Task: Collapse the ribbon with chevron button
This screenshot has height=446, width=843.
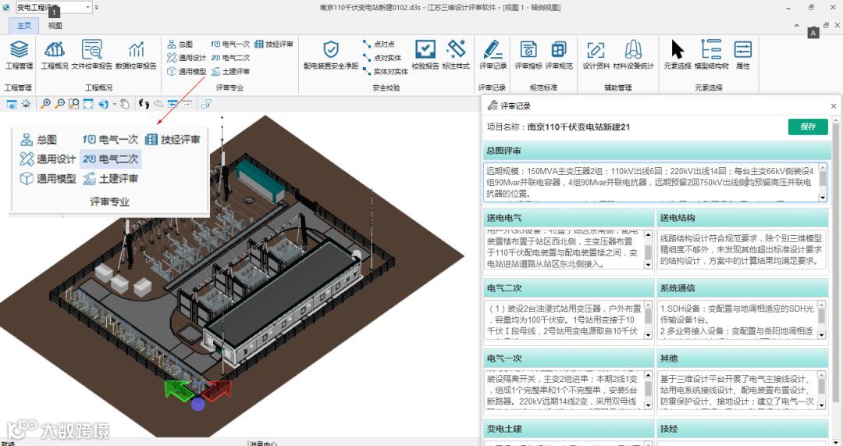Action: [x=797, y=25]
